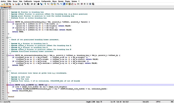Start macro recording with red record icon
The height and width of the screenshot is (103, 174).
pos(82,4)
